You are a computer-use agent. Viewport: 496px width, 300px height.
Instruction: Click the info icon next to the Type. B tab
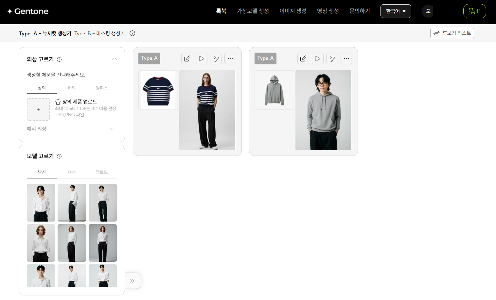pyautogui.click(x=132, y=33)
